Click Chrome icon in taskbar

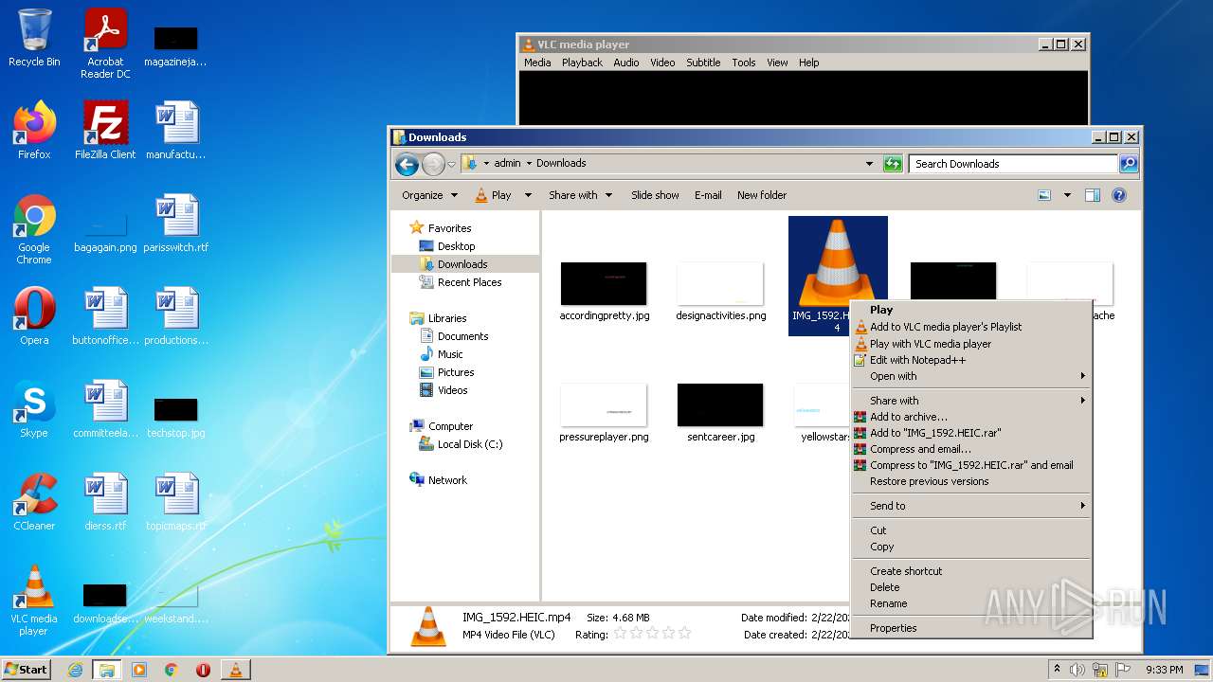(172, 670)
